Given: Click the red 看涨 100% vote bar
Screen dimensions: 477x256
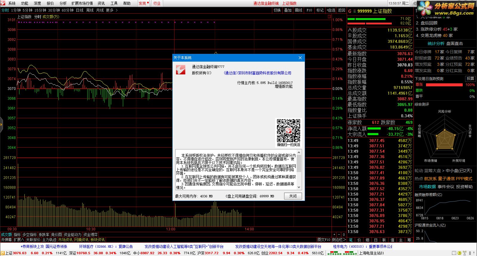Looking at the screenshot, I should [444, 85].
